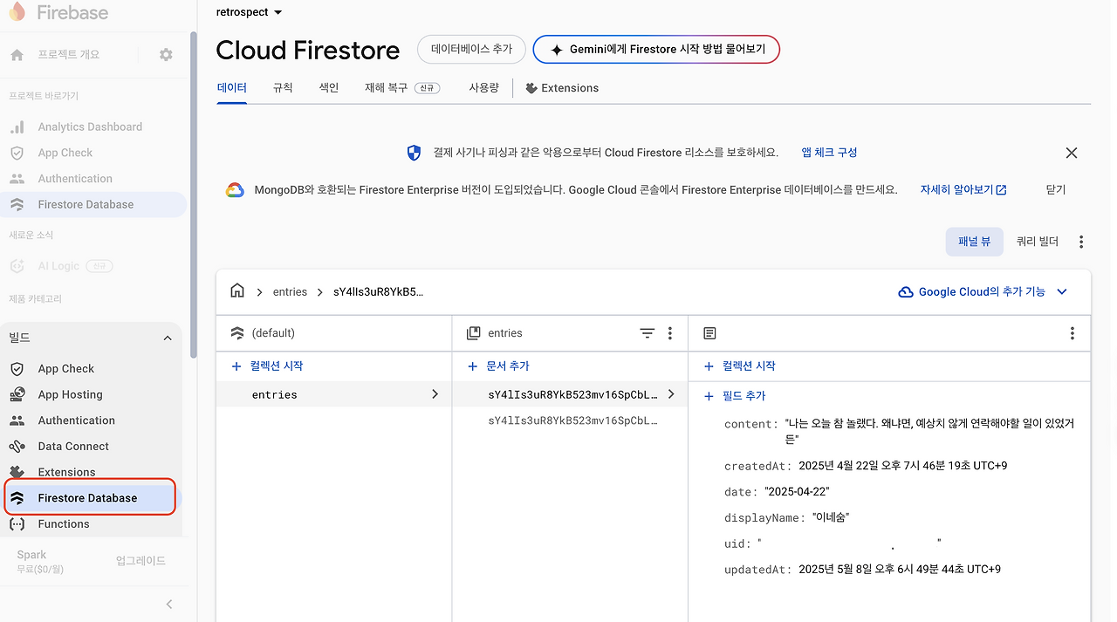This screenshot has width=1117, height=622.
Task: Open project settings gear icon
Action: (166, 55)
